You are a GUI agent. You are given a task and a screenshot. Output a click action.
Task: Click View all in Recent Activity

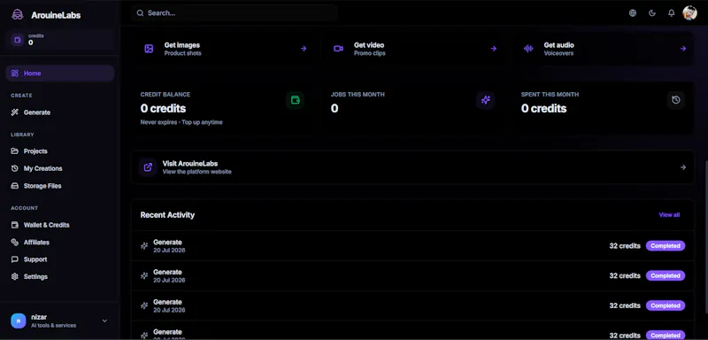[x=669, y=215]
